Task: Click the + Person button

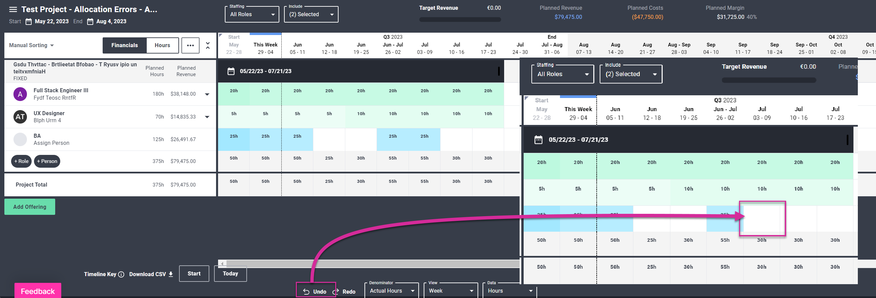Action: (47, 161)
